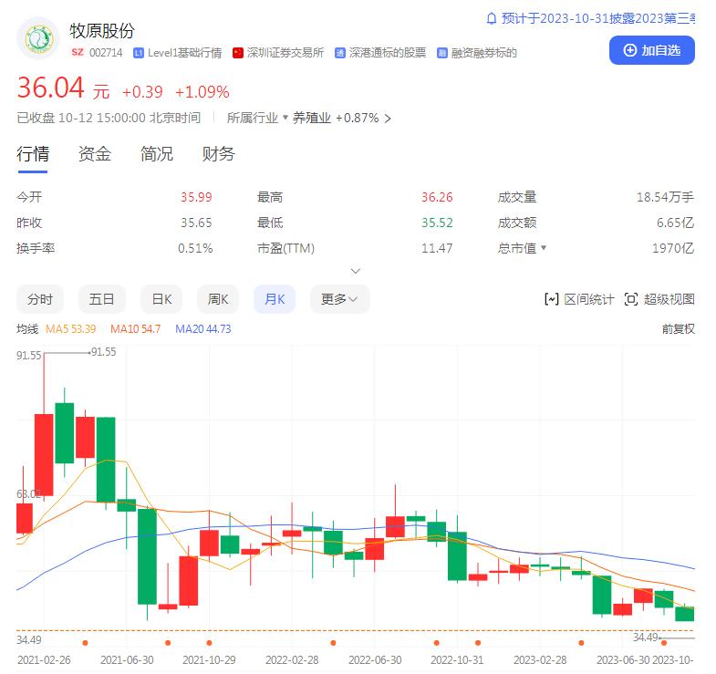Click the 深圳证券交易所 flag icon
This screenshot has height=674, width=716.
point(238,53)
